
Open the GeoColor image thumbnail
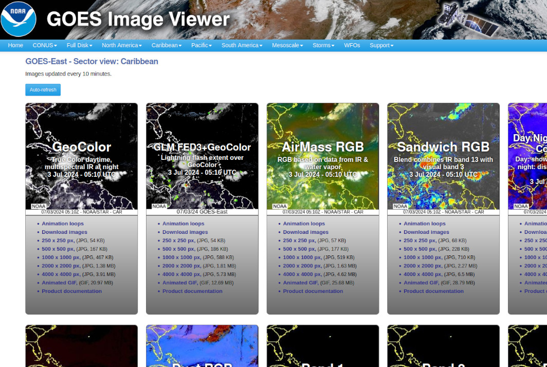pos(81,156)
